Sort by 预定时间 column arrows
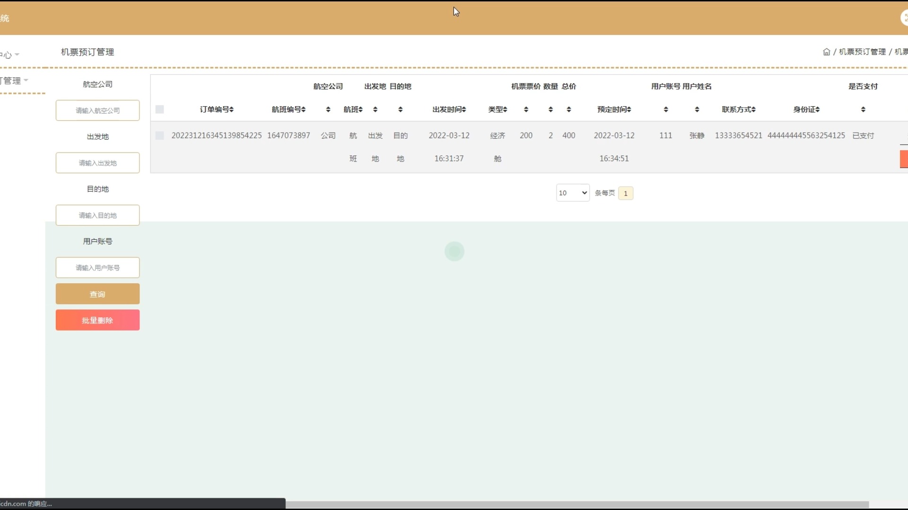The image size is (908, 510). [629, 110]
